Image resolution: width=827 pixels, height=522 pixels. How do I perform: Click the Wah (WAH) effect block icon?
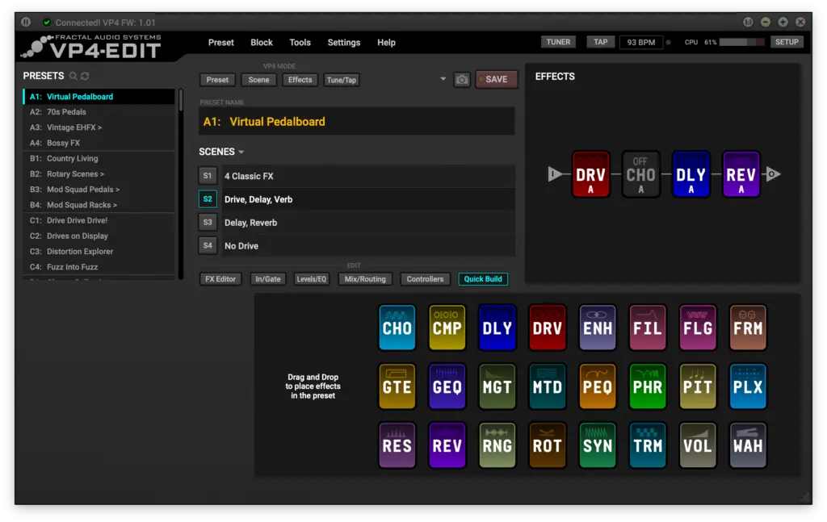point(748,445)
